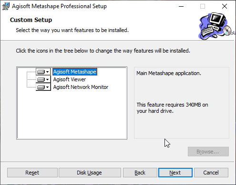
Task: Click the computer setup graphic in header
Action: 216,26
